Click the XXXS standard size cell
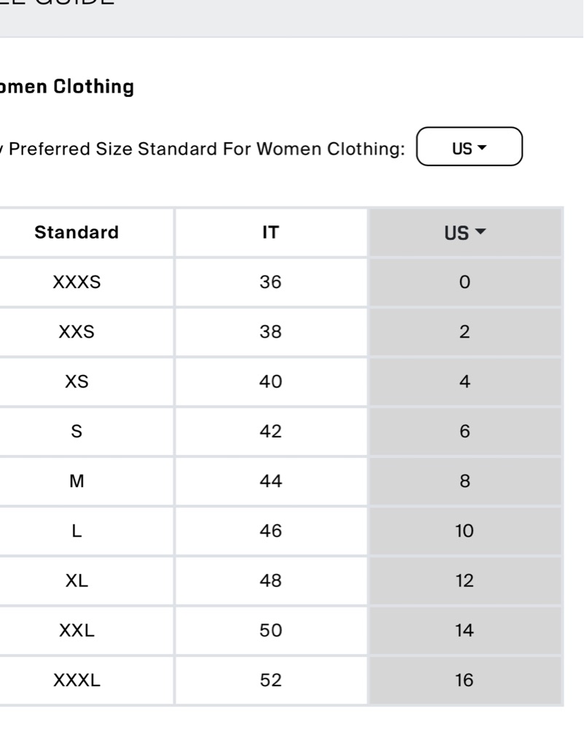Viewport: 584px width, 730px height. tap(77, 282)
